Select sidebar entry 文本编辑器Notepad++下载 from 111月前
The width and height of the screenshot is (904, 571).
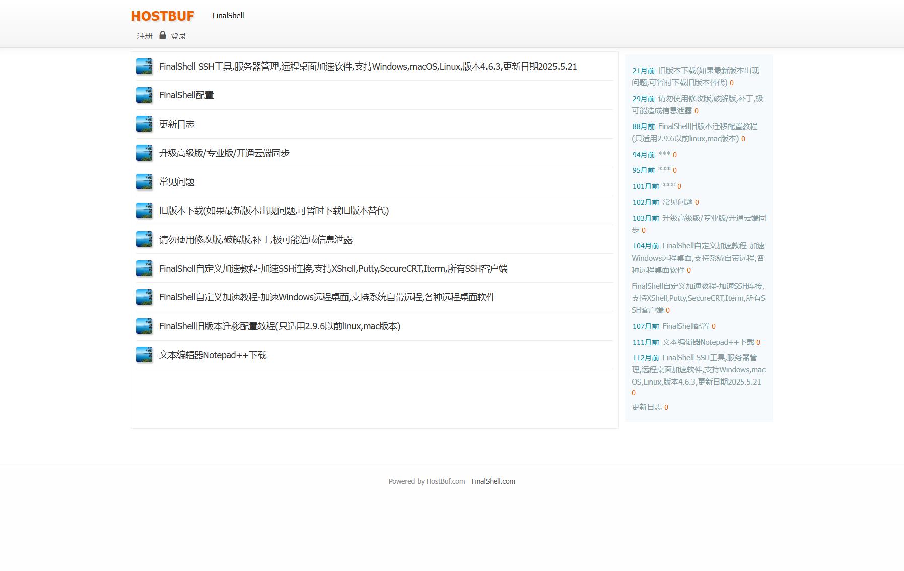click(x=708, y=342)
